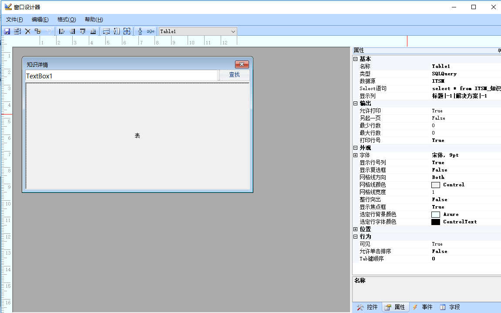Expand the 字体 property group

pos(356,155)
